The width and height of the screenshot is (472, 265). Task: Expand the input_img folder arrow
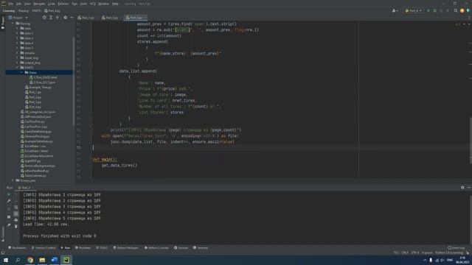[x=17, y=57]
